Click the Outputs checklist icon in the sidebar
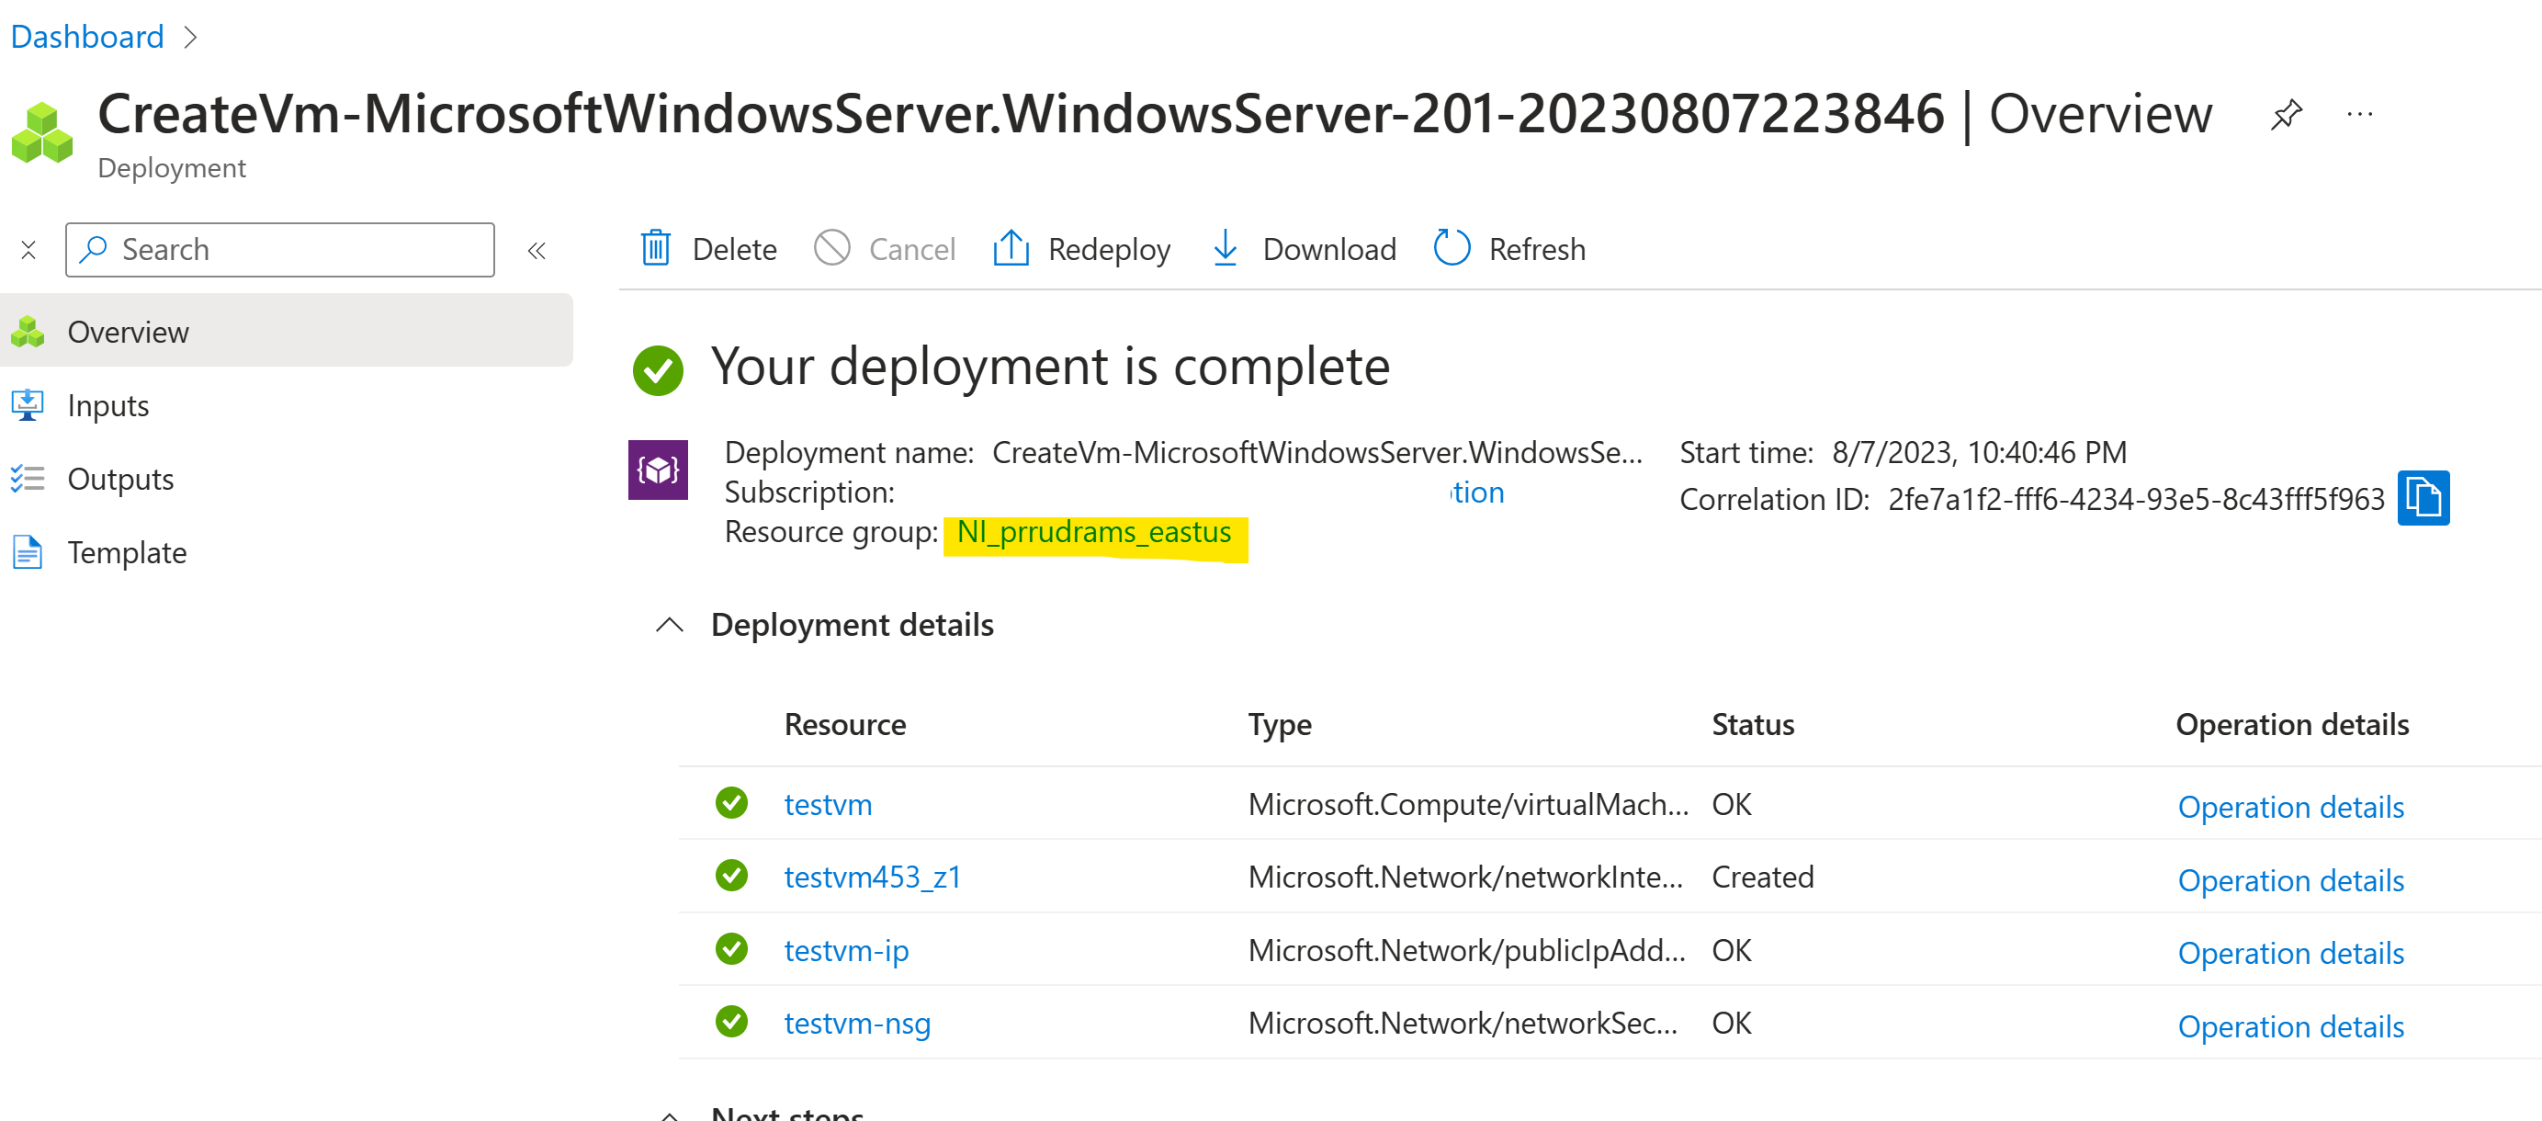Viewport: 2542px width, 1121px height. [28, 479]
